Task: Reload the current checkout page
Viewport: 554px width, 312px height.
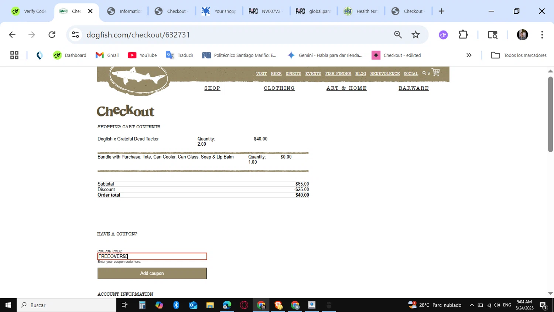Action: (52, 35)
